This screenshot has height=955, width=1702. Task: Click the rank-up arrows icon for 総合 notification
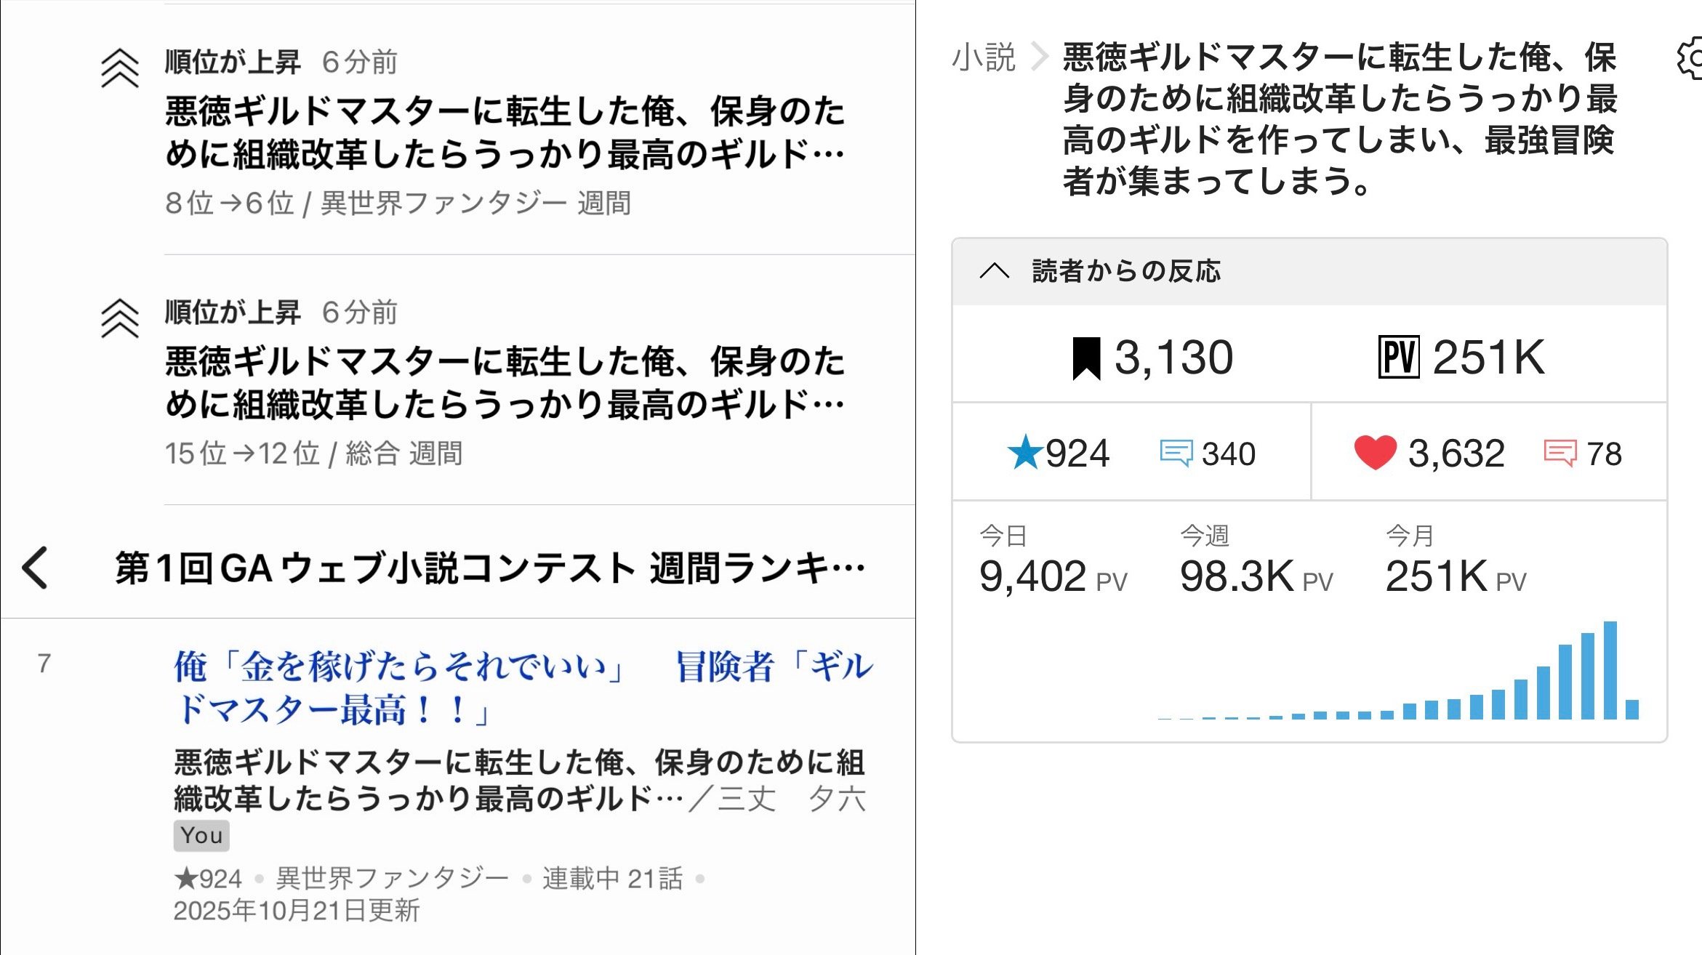pyautogui.click(x=120, y=319)
